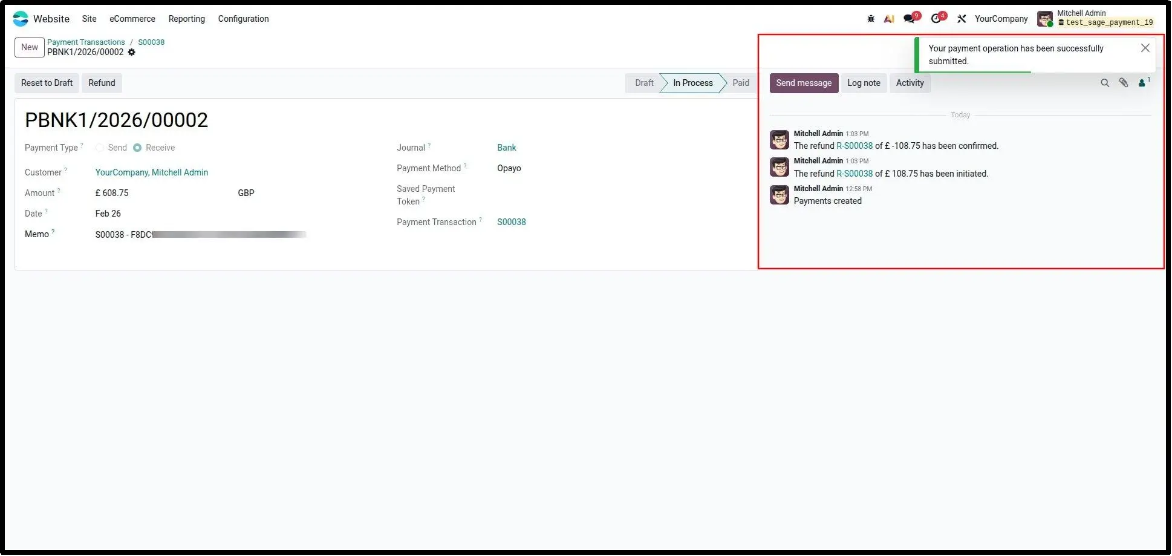Click the Journal help question mark
The image size is (1172, 556).
pos(429,146)
